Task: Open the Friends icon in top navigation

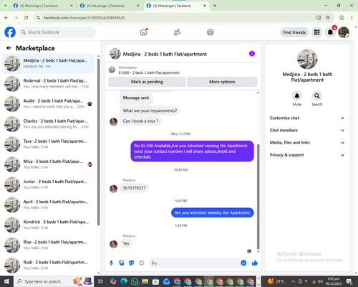Action: tap(177, 32)
